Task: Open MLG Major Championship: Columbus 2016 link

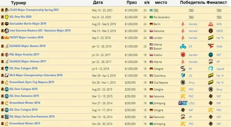Action: click(36, 75)
